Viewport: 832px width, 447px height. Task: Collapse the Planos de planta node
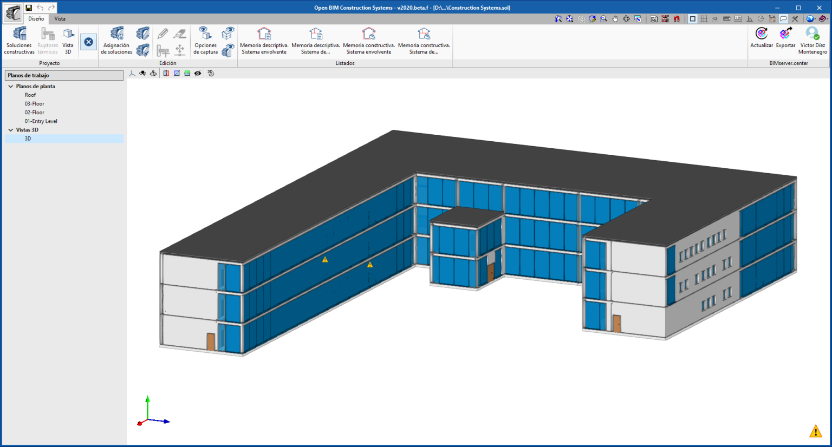[10, 86]
